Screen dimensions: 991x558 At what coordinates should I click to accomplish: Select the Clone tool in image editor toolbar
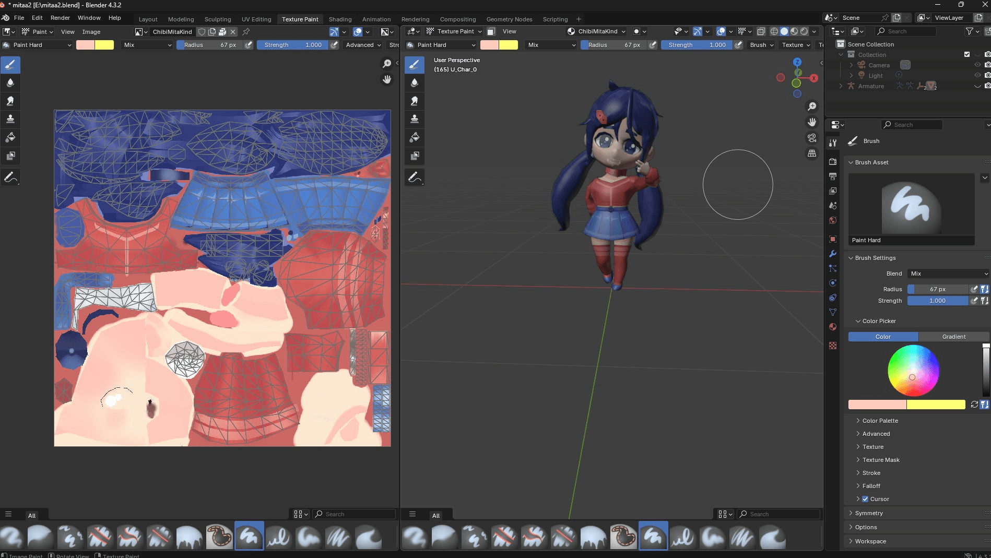(x=10, y=119)
